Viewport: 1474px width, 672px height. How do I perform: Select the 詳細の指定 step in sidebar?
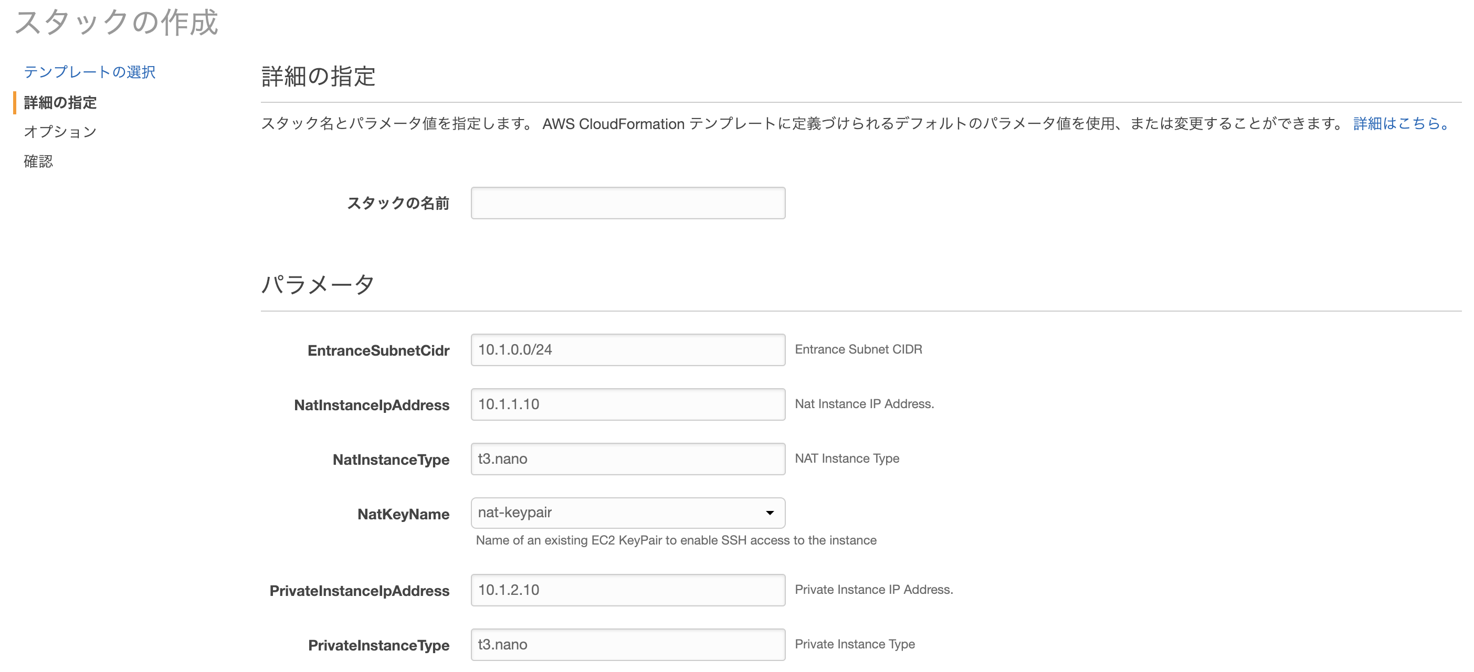(x=60, y=102)
